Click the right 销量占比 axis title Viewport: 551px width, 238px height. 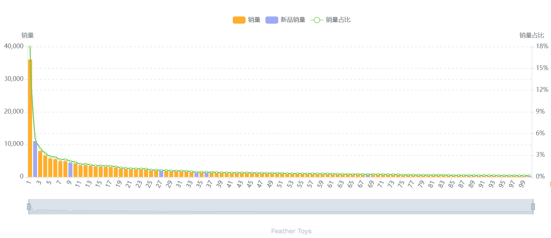(532, 35)
